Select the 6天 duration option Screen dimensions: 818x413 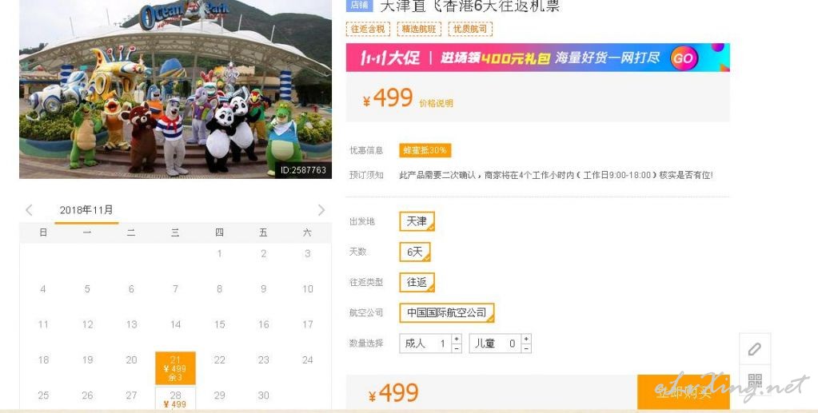[415, 252]
